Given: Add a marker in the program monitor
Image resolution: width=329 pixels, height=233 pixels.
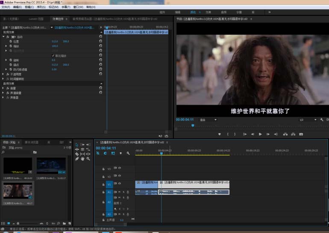Looking at the screenshot, I should coord(219,134).
